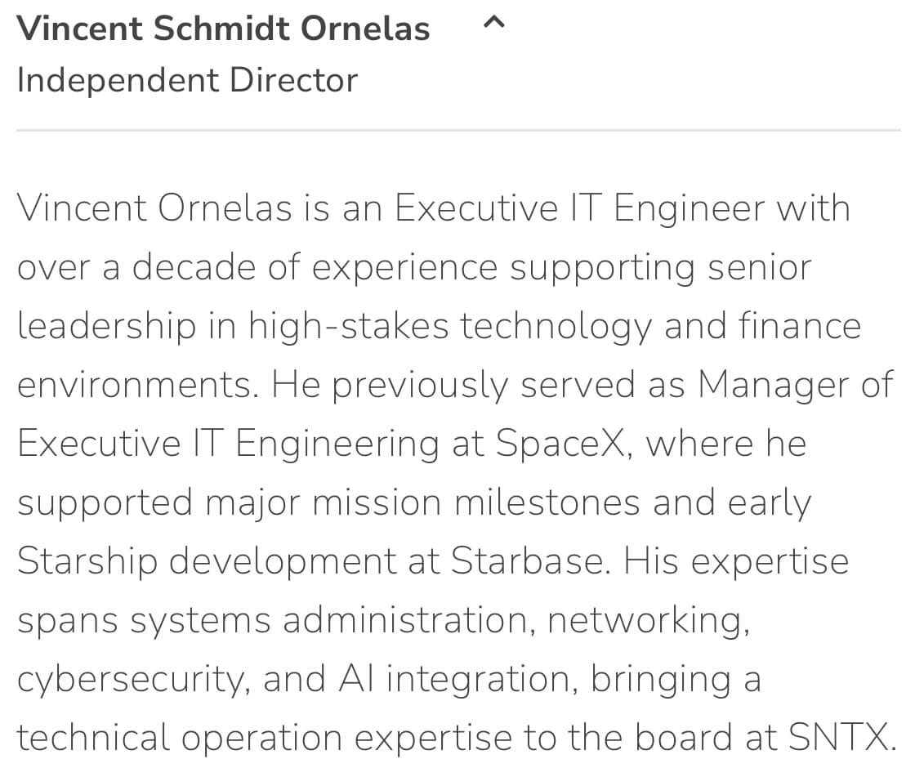The width and height of the screenshot is (906, 777).
Task: Click the word Starbase in the paragraph
Action: point(526,561)
